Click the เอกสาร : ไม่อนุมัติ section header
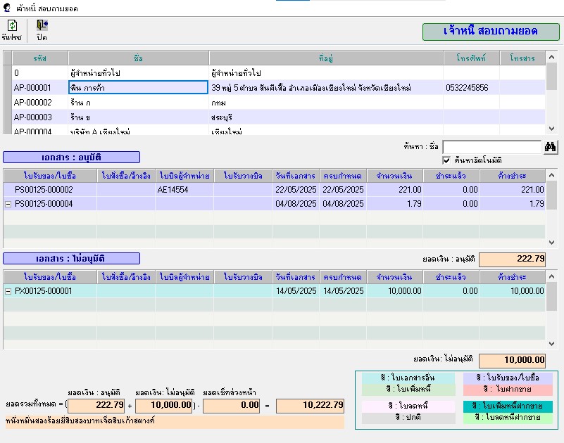This screenshot has width=564, height=443. (71, 259)
